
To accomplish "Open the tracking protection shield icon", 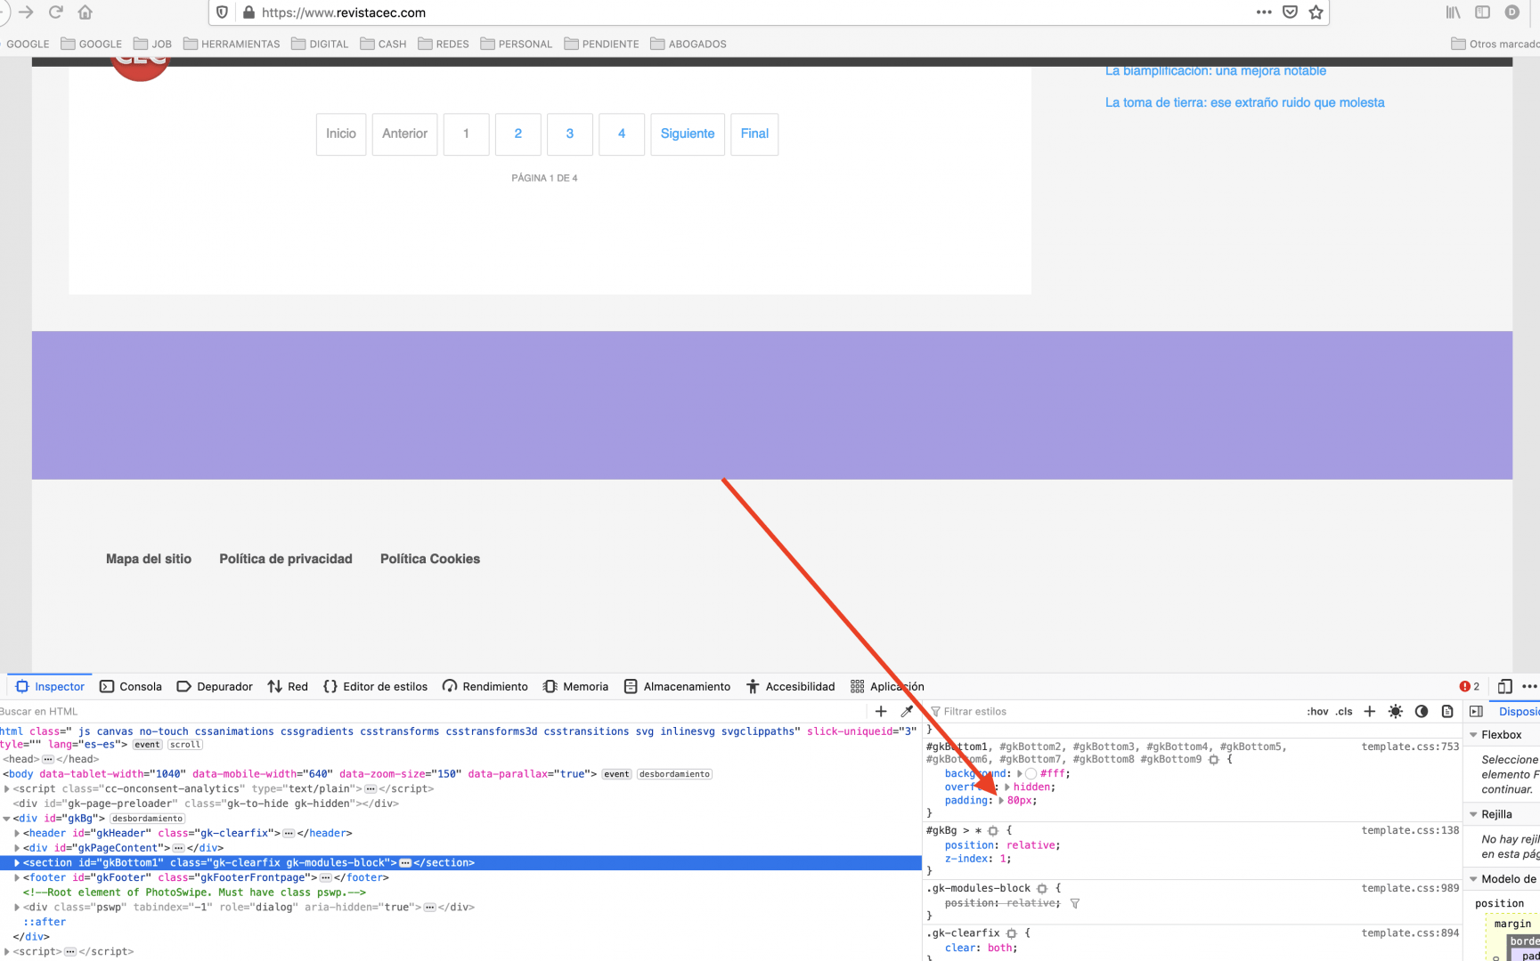I will click(x=223, y=12).
